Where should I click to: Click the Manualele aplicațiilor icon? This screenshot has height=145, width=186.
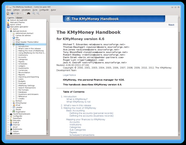[8, 27]
